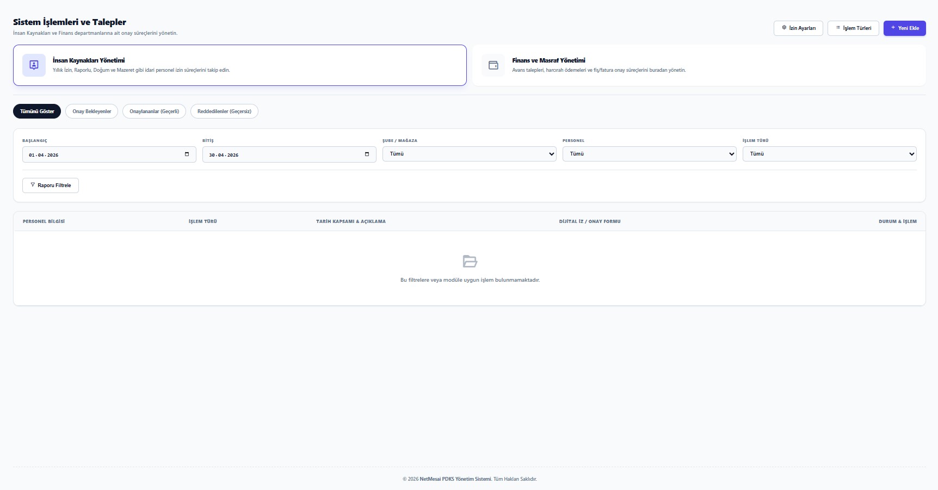The image size is (938, 490).
Task: Click the Finans ve Masraf wallet icon
Action: coord(493,65)
